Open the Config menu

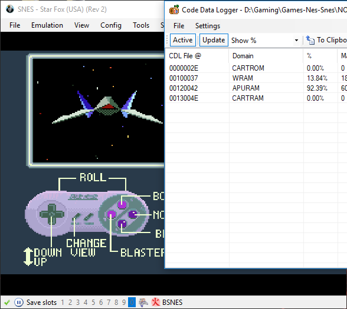click(x=111, y=25)
